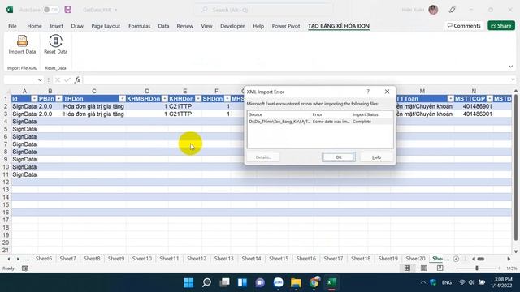Click the Insert Function fx icon
The image size is (520, 292).
click(x=77, y=79)
